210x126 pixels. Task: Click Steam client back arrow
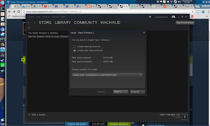(29, 23)
